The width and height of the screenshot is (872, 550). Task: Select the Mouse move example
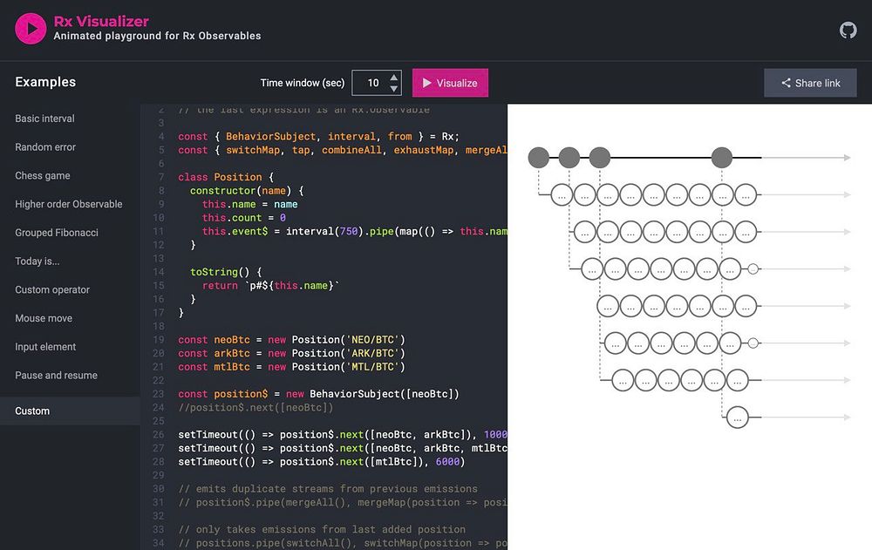pyautogui.click(x=44, y=318)
